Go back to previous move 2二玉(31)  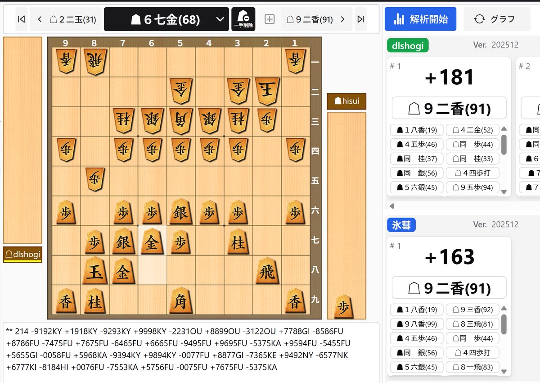pos(66,19)
